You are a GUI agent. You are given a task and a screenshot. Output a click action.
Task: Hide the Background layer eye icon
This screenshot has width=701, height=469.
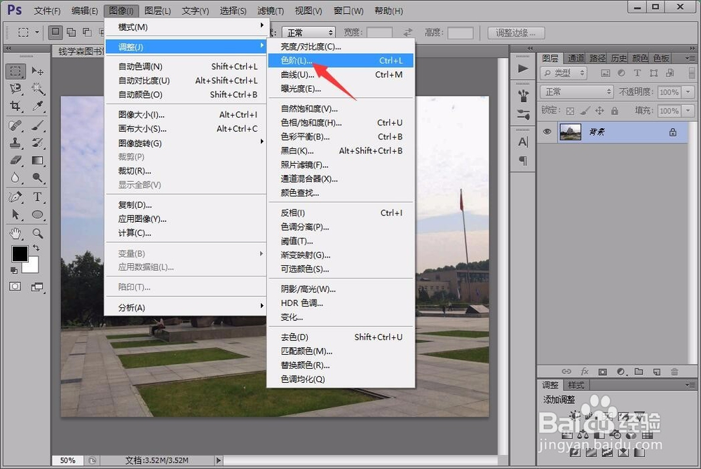pyautogui.click(x=547, y=132)
